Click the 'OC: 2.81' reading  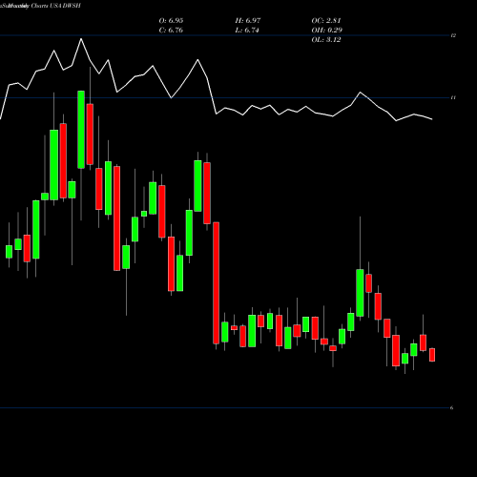click(326, 21)
